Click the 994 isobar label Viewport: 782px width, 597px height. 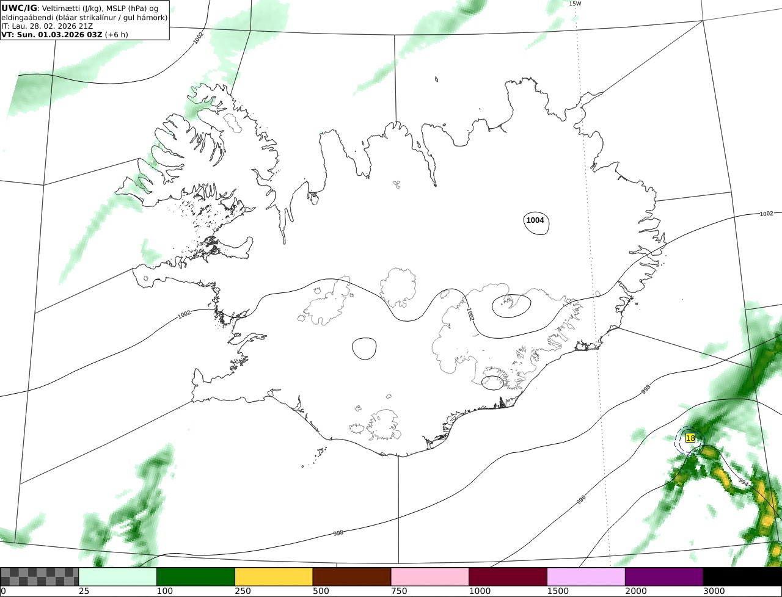[x=743, y=482]
